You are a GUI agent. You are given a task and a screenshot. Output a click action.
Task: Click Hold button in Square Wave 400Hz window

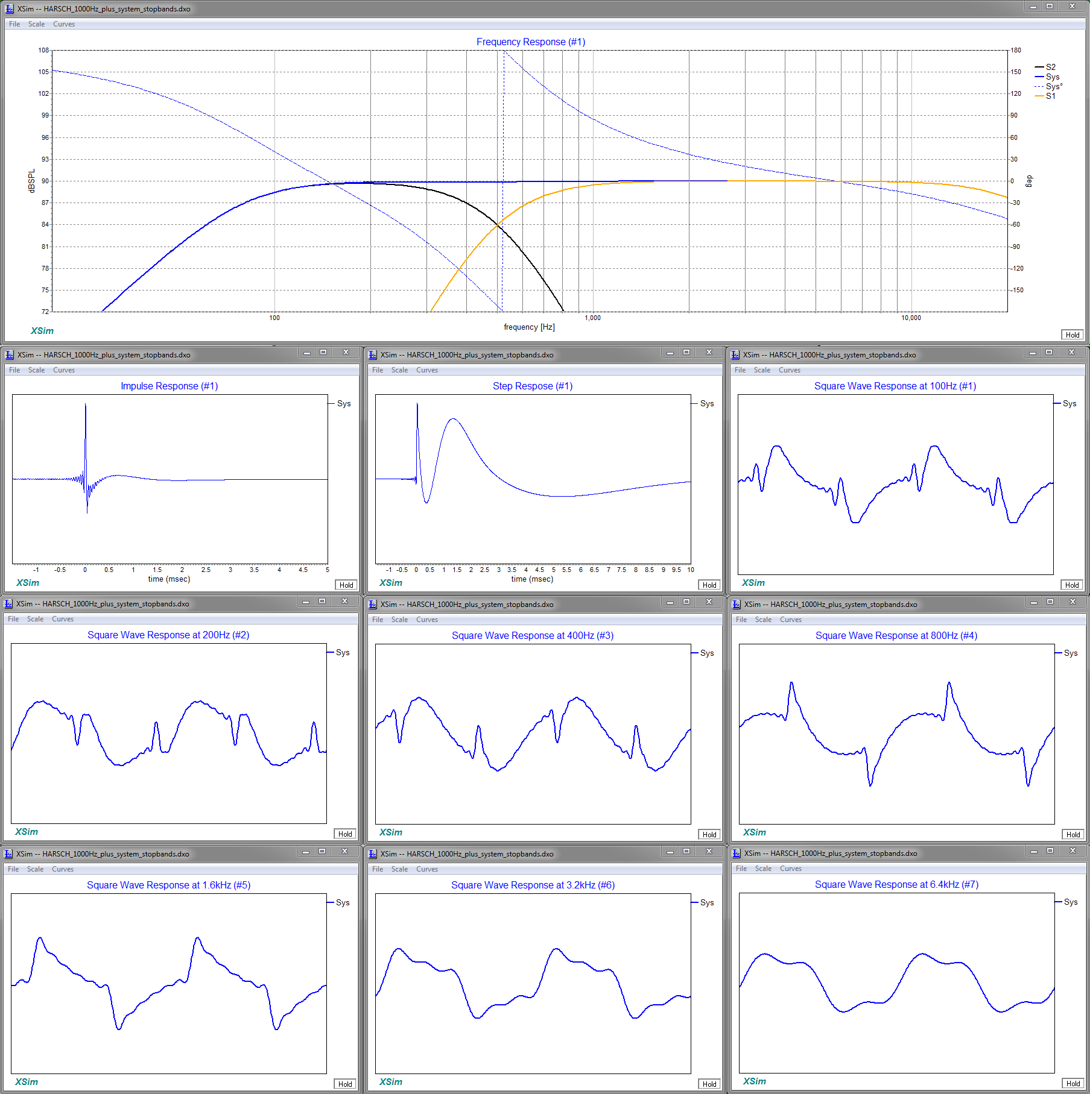(x=709, y=834)
